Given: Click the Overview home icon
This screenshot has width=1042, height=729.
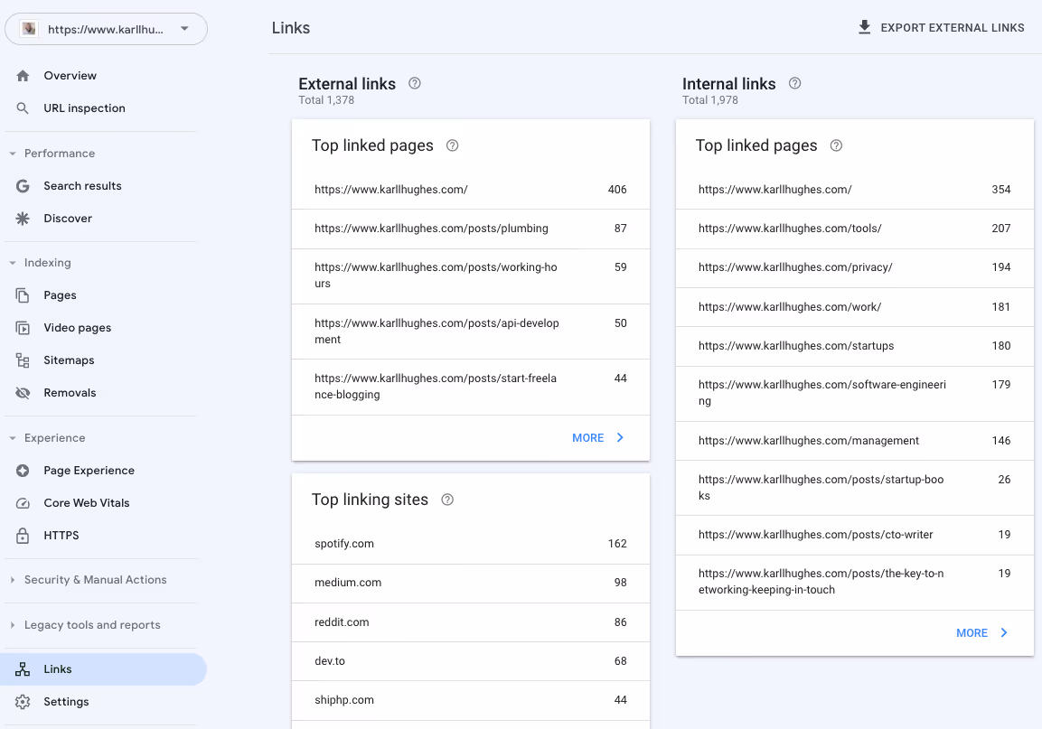Looking at the screenshot, I should 23,76.
